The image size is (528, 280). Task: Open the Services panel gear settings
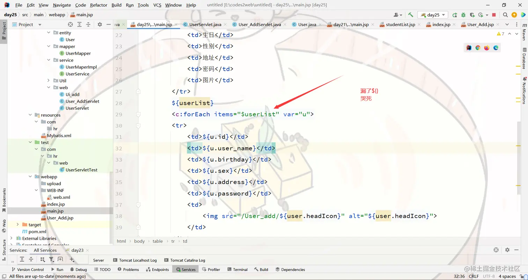507,250
